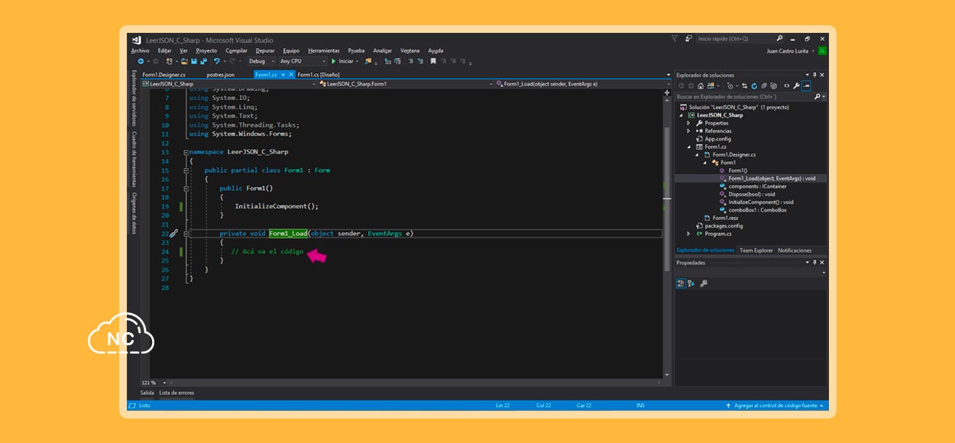Switch to the postres.json tab
This screenshot has width=955, height=443.
point(221,75)
